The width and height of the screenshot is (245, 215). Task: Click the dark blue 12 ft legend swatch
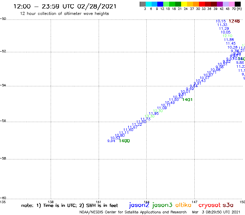click(160, 4)
